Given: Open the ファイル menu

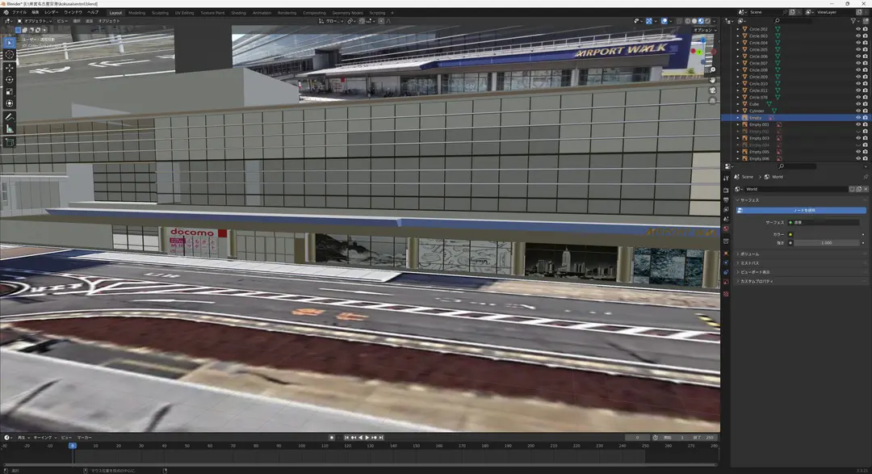Looking at the screenshot, I should click(x=19, y=12).
